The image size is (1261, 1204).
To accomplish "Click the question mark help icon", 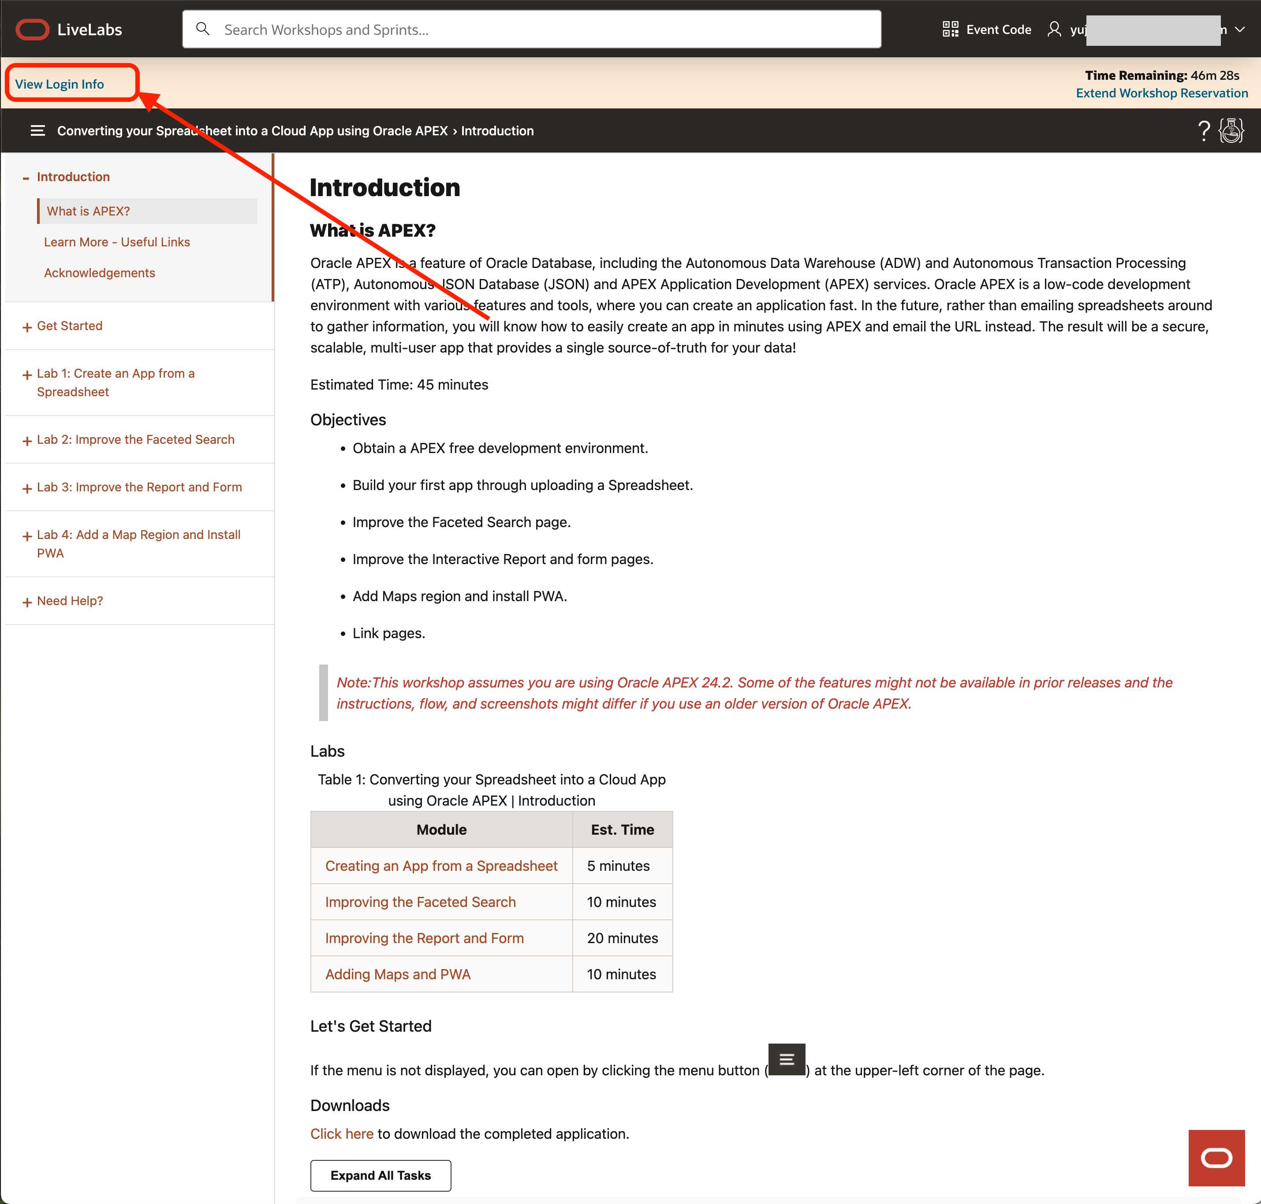I will [1204, 131].
